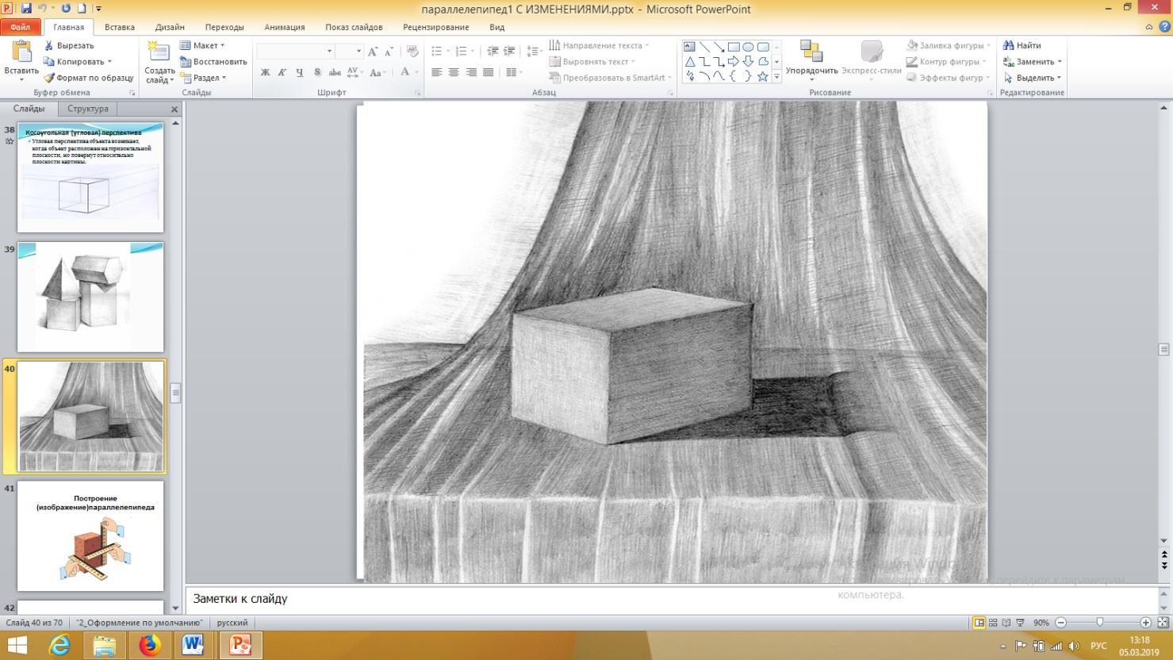Choose the 5-Point Star shape
The width and height of the screenshot is (1173, 660).
pyautogui.click(x=762, y=76)
